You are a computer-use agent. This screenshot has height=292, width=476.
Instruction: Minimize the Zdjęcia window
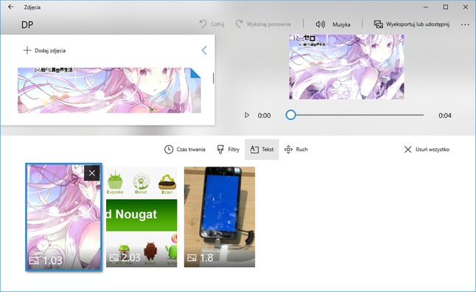tap(426, 7)
